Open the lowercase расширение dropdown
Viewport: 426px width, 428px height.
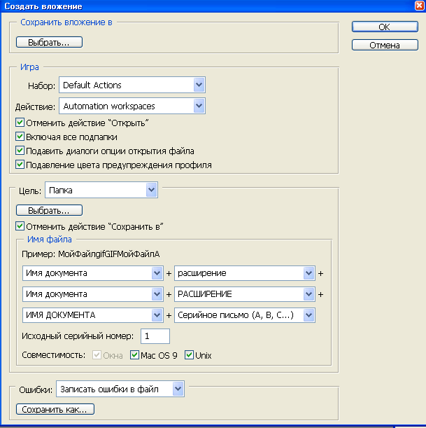[245, 273]
